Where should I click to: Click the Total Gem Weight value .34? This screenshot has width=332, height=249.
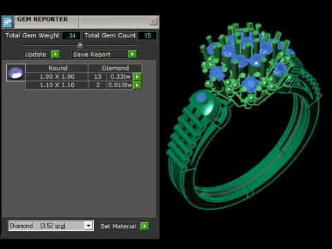click(71, 35)
